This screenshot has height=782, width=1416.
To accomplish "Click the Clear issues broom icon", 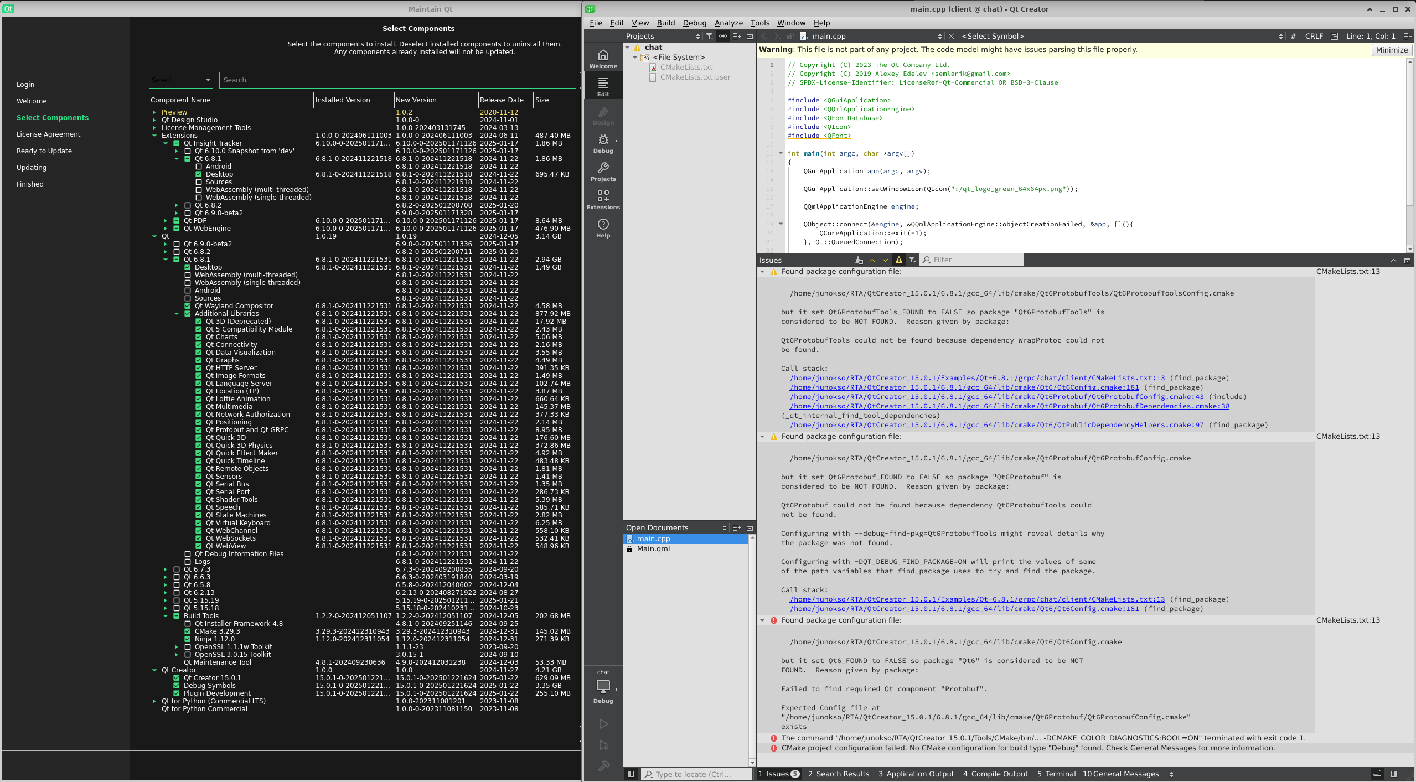I will (859, 260).
